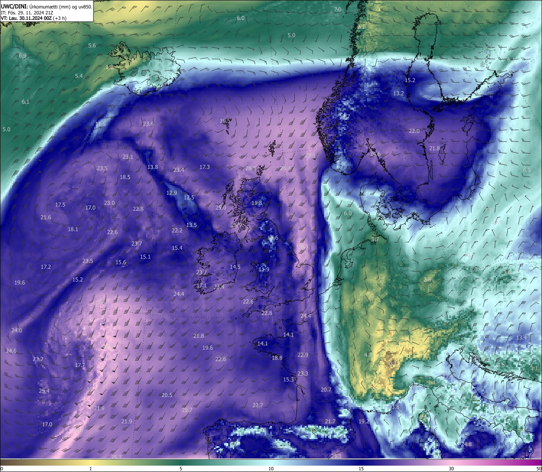Click the map value "22.0"

(x=414, y=131)
